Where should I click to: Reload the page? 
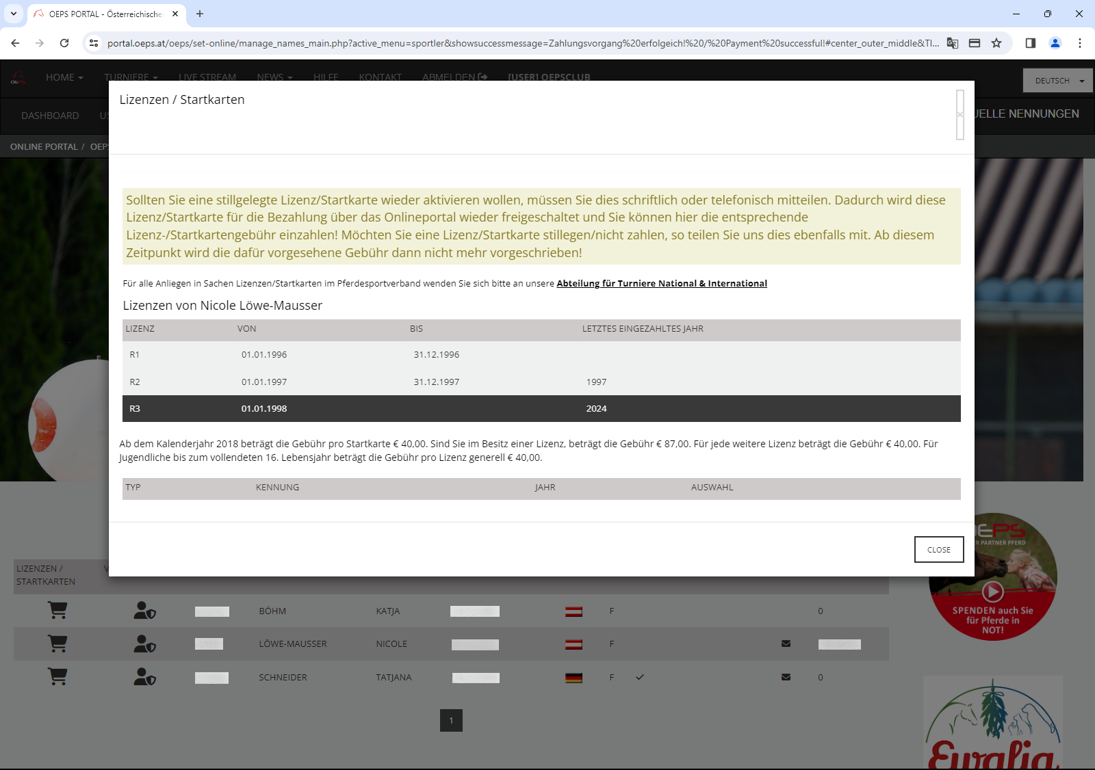click(64, 43)
